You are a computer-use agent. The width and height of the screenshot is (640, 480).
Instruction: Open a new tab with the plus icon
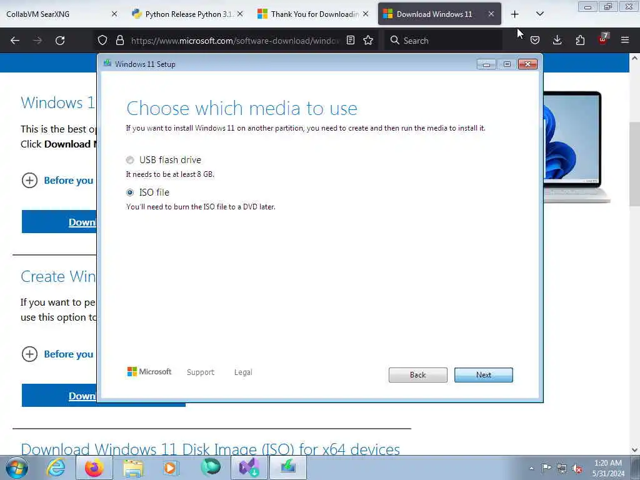515,14
